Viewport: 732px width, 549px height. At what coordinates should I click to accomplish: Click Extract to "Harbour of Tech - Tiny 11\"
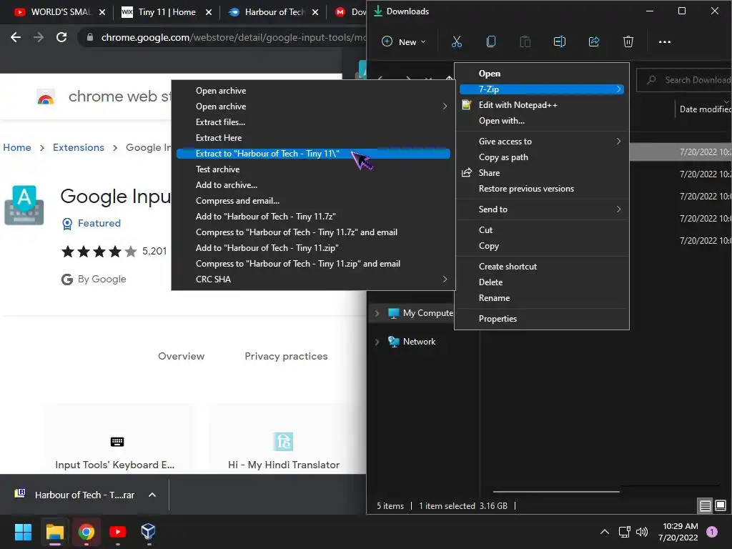(313, 154)
